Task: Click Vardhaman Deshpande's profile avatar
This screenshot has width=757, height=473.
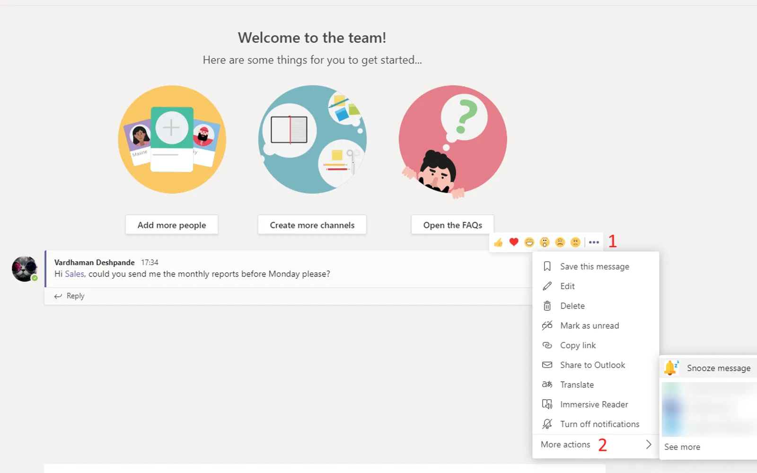Action: coord(25,269)
